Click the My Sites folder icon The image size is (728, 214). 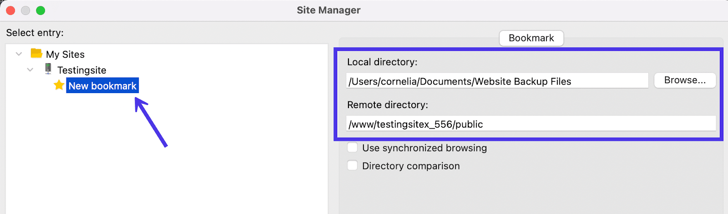[x=36, y=54]
